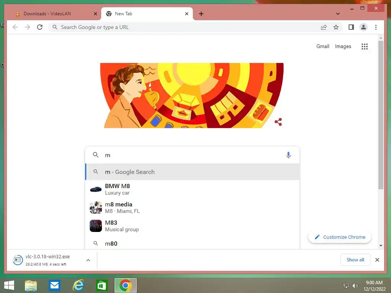Choose the BMW M8 suggestion

pyautogui.click(x=192, y=189)
